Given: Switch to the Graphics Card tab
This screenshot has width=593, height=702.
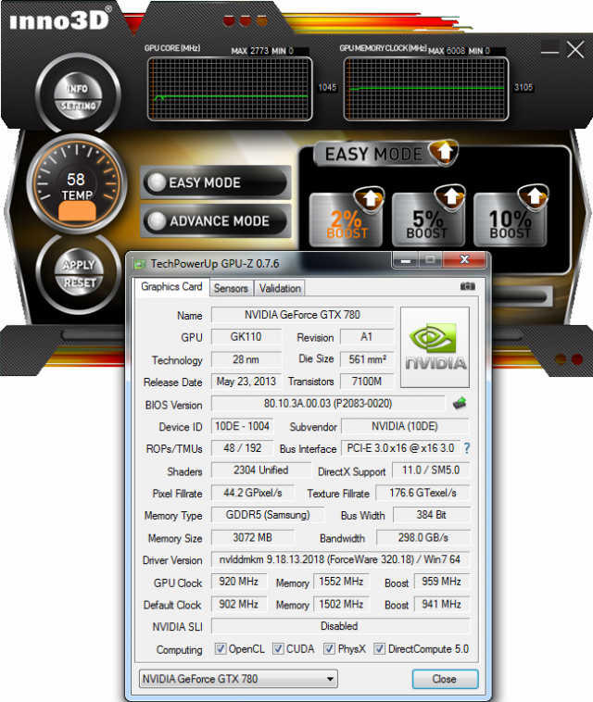Looking at the screenshot, I should click(171, 286).
